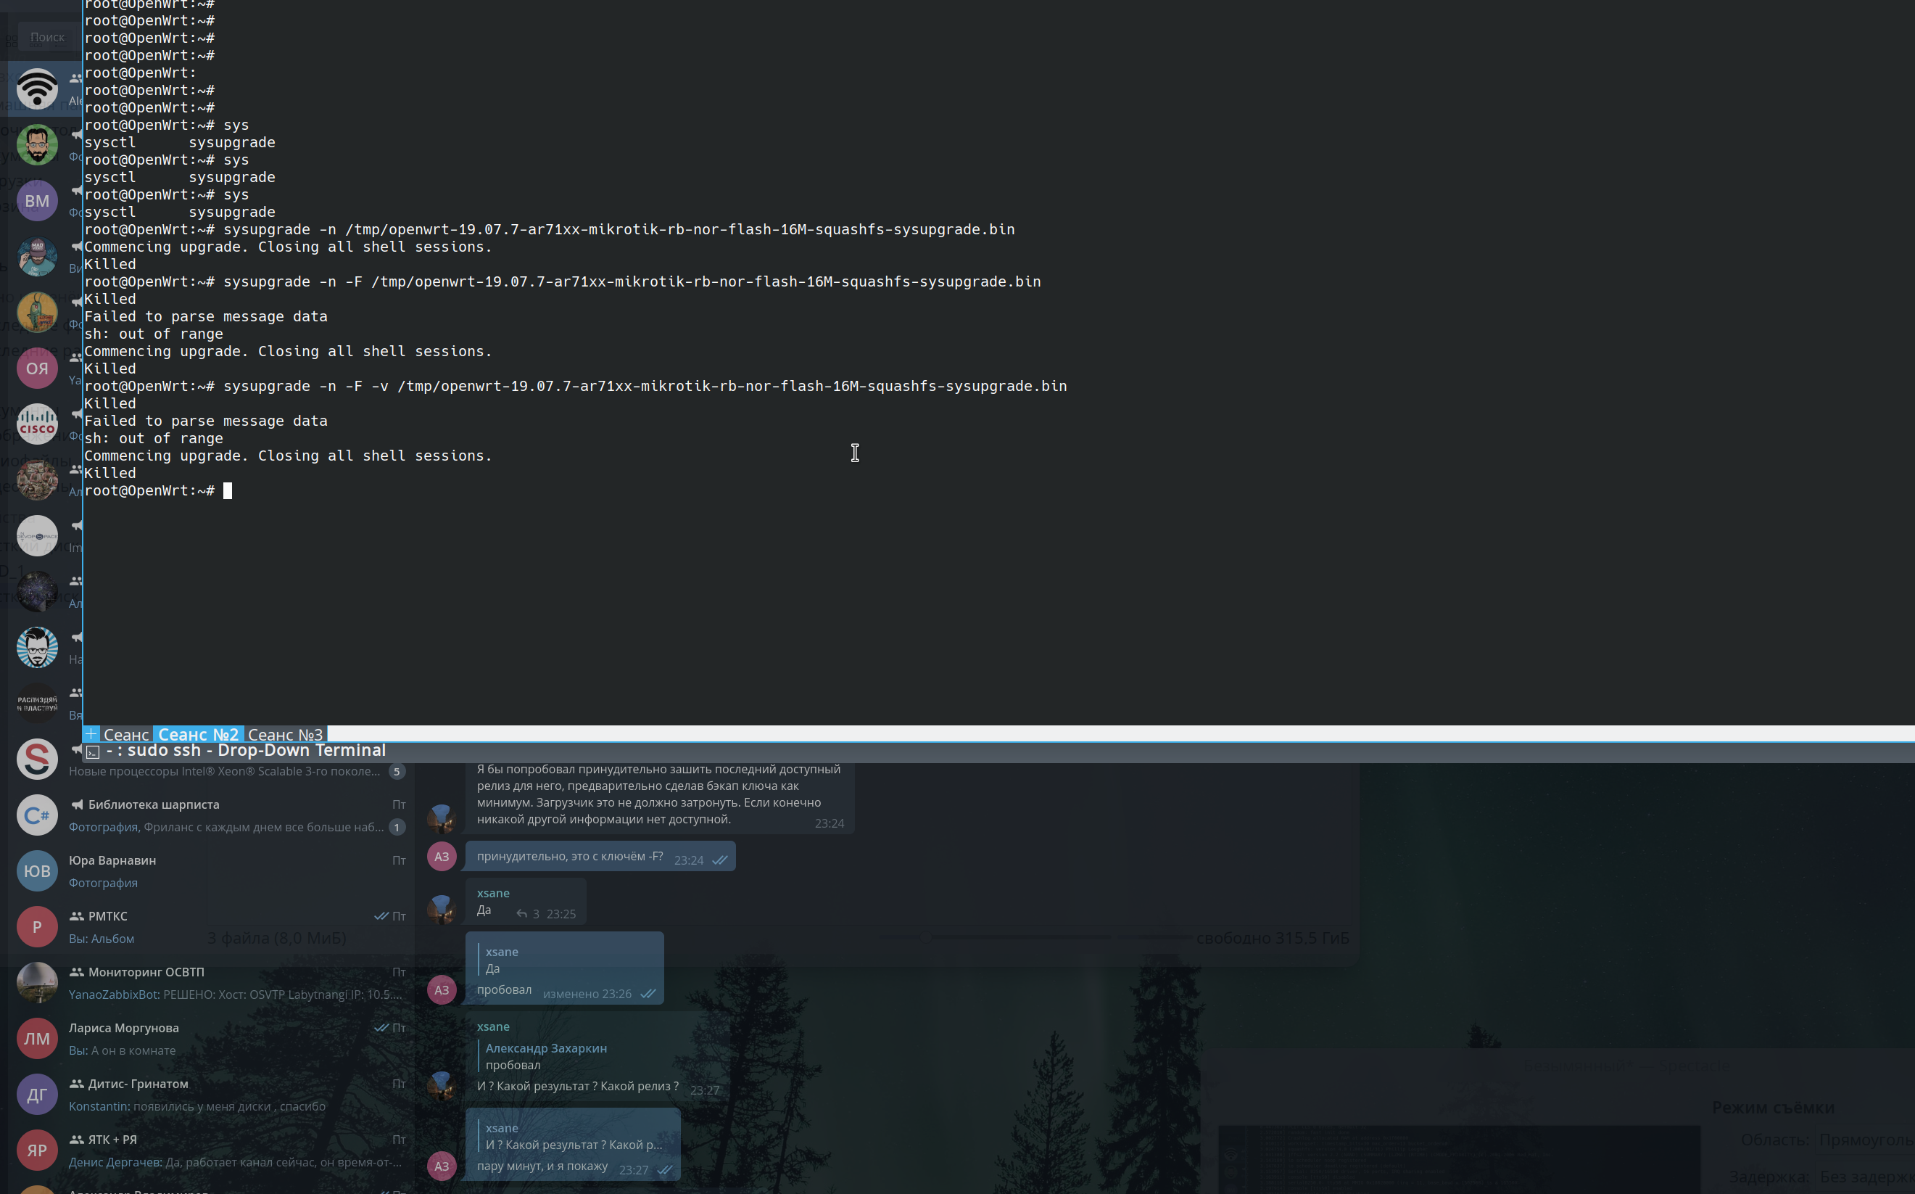Click the ЮВ avatar of Юра Варнавин
1915x1194 pixels.
37,871
